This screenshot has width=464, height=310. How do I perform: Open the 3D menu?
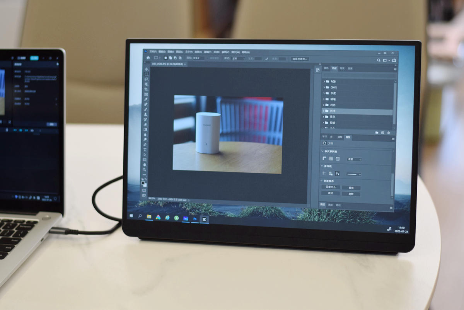coord(217,52)
